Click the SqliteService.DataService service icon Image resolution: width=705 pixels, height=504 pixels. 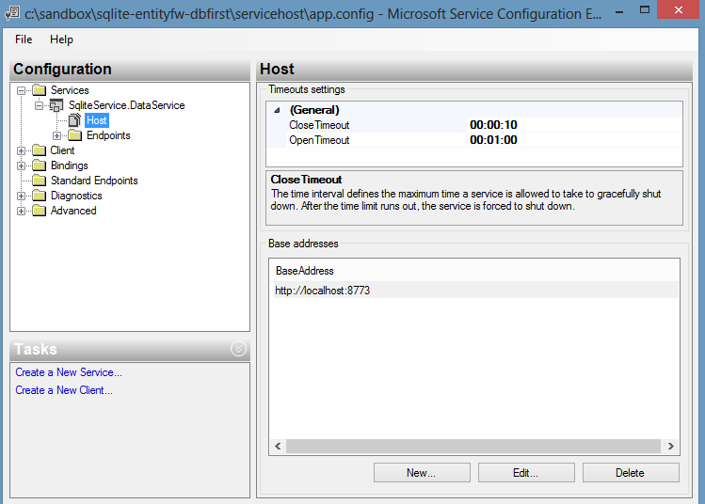pos(56,105)
